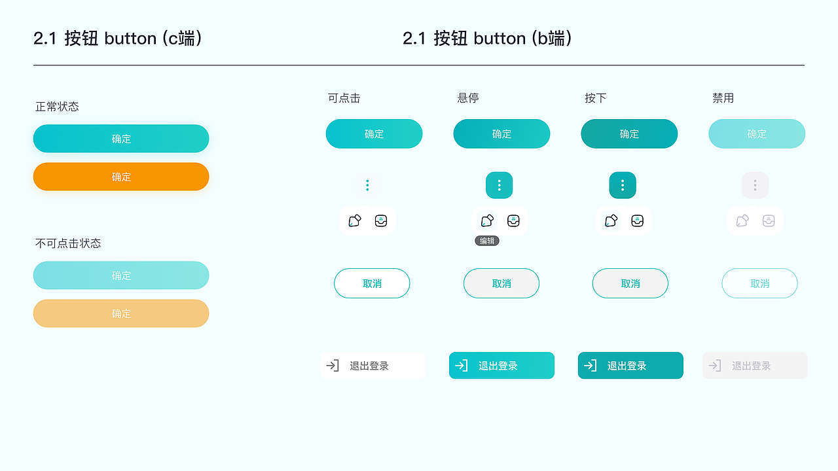Screen dimensions: 838x471
Task: Open the highlighted kebab menu in the 悬停 column
Action: 500,185
